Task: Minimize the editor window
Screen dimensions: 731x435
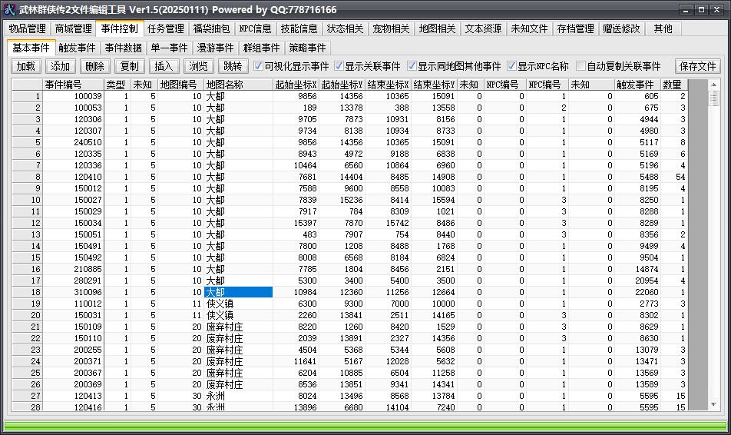Action: (685, 10)
